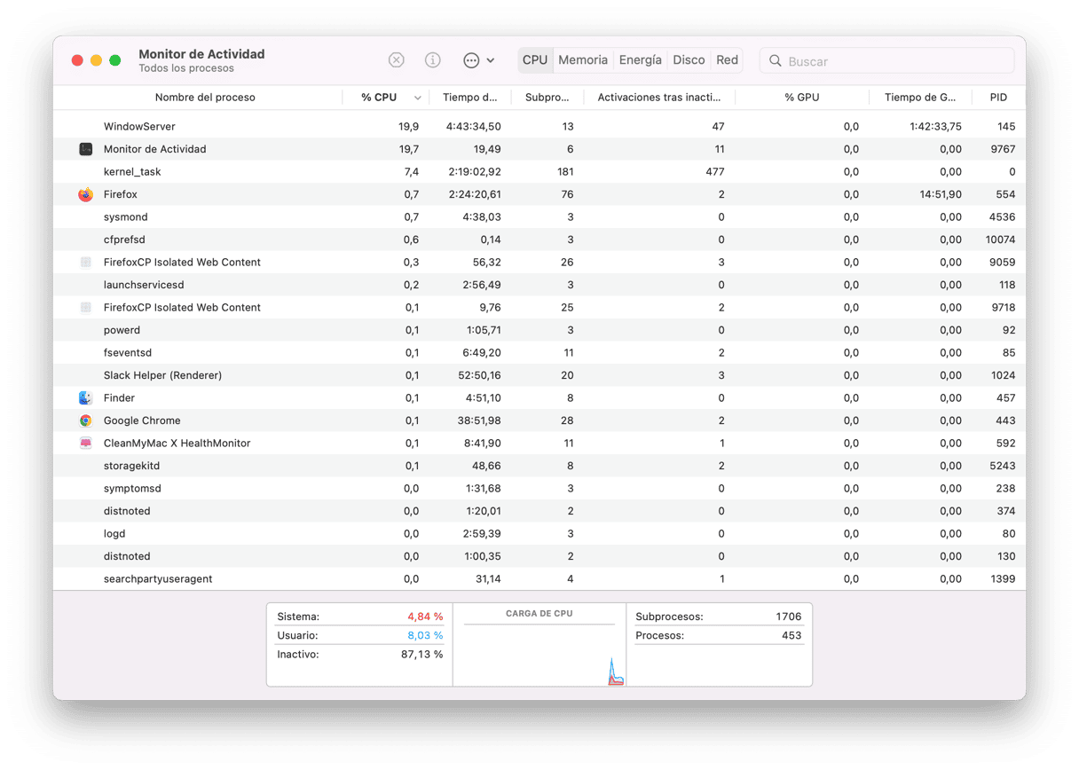Select distnoted process with PID 130
Viewport: 1079px width, 770px height.
127,556
